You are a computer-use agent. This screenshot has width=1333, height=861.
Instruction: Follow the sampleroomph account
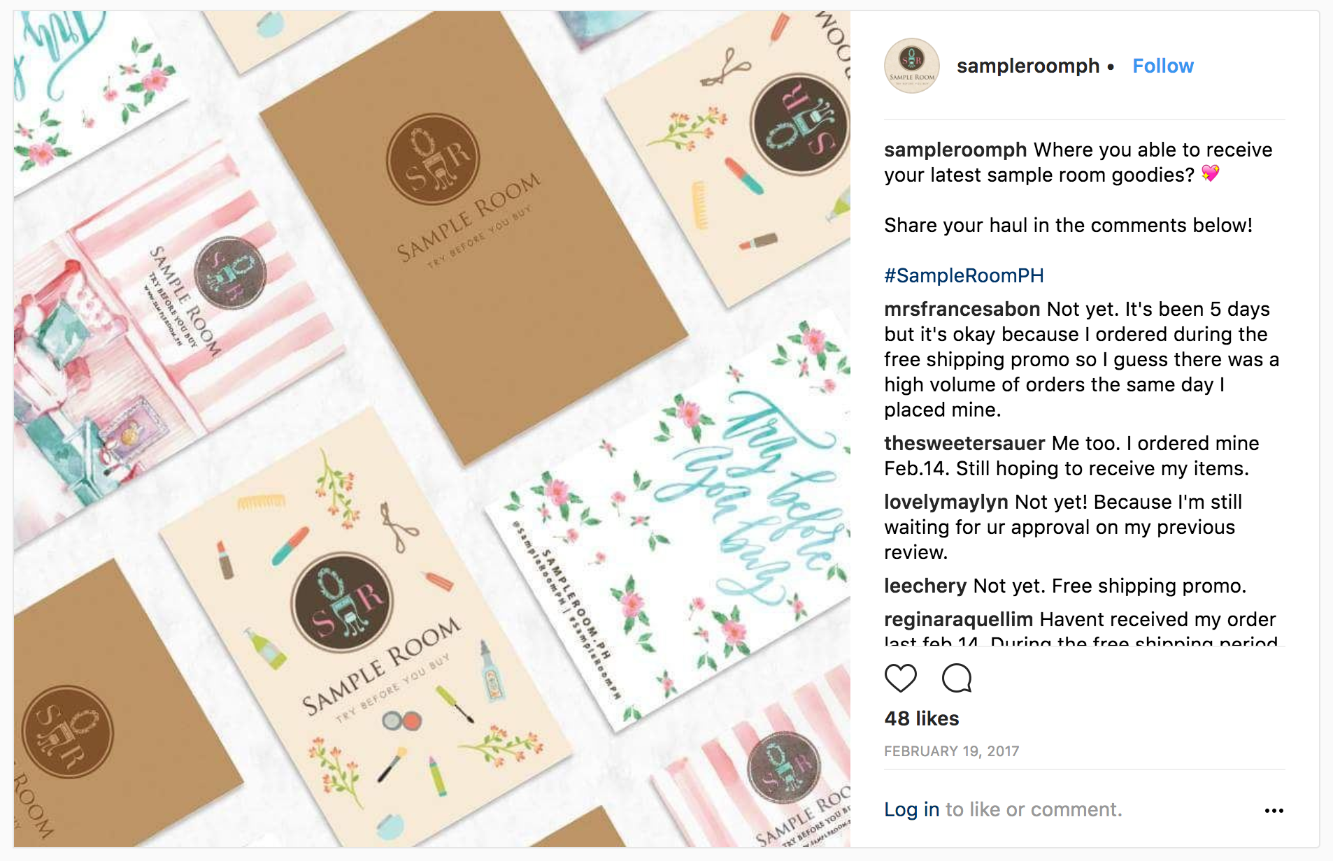click(1162, 66)
